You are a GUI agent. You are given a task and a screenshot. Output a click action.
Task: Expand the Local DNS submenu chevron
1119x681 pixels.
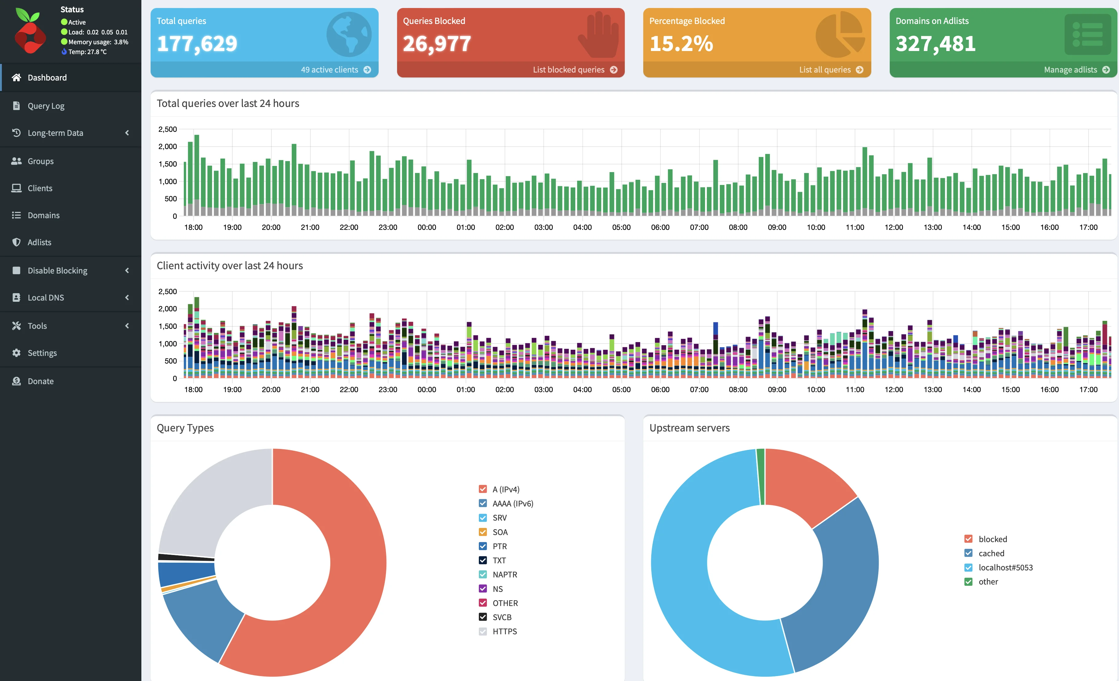[x=127, y=297]
